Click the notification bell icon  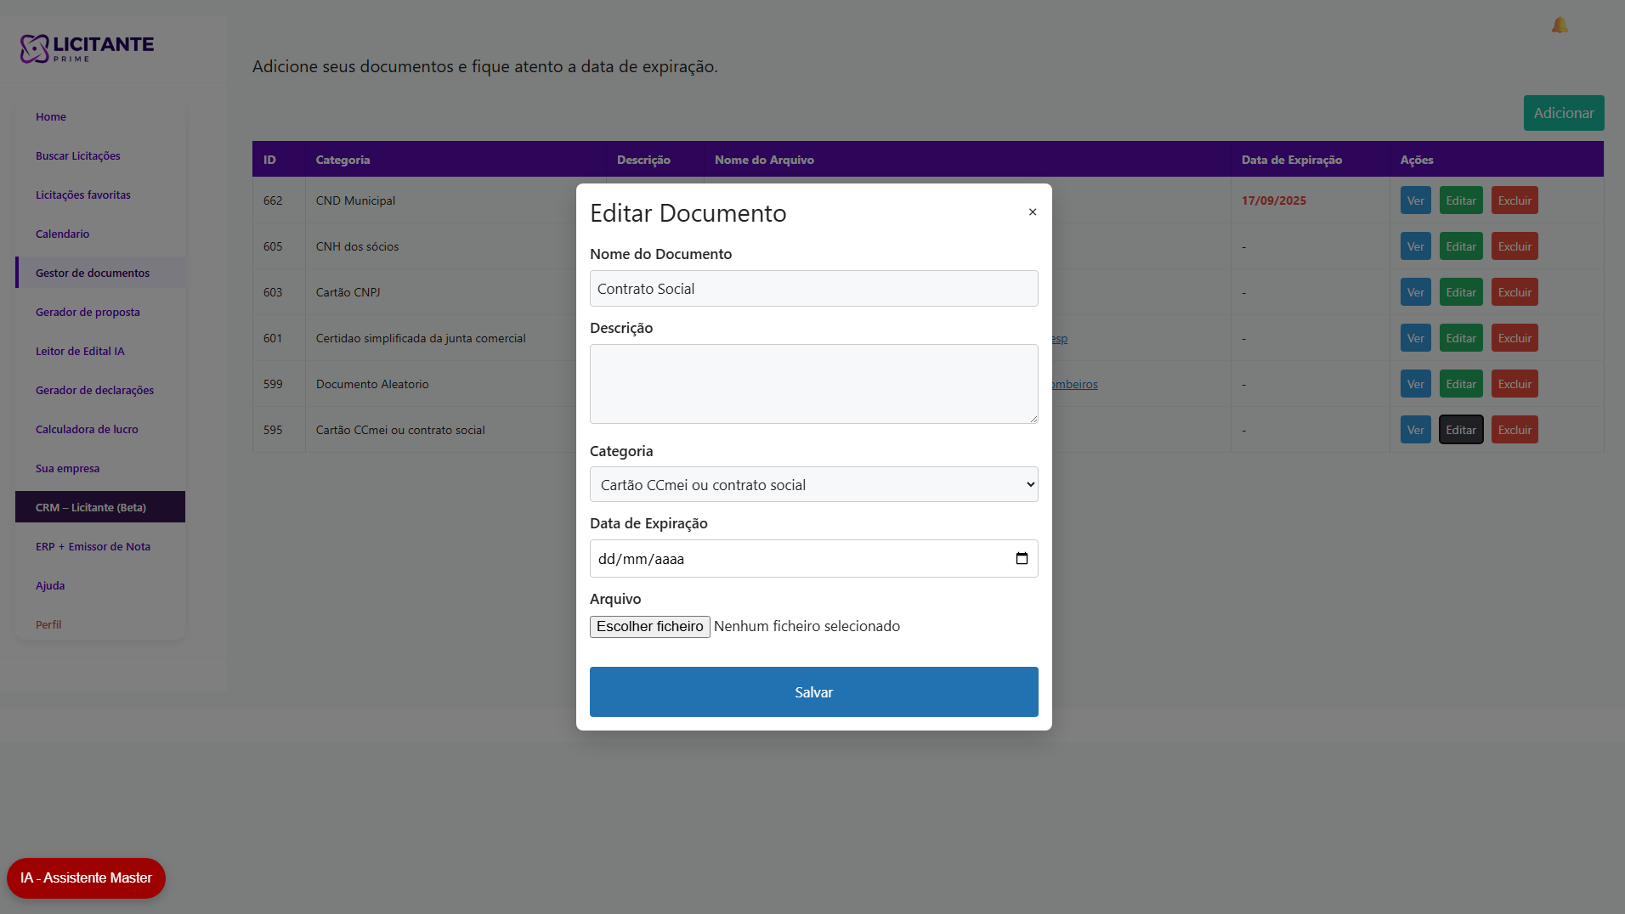coord(1560,25)
